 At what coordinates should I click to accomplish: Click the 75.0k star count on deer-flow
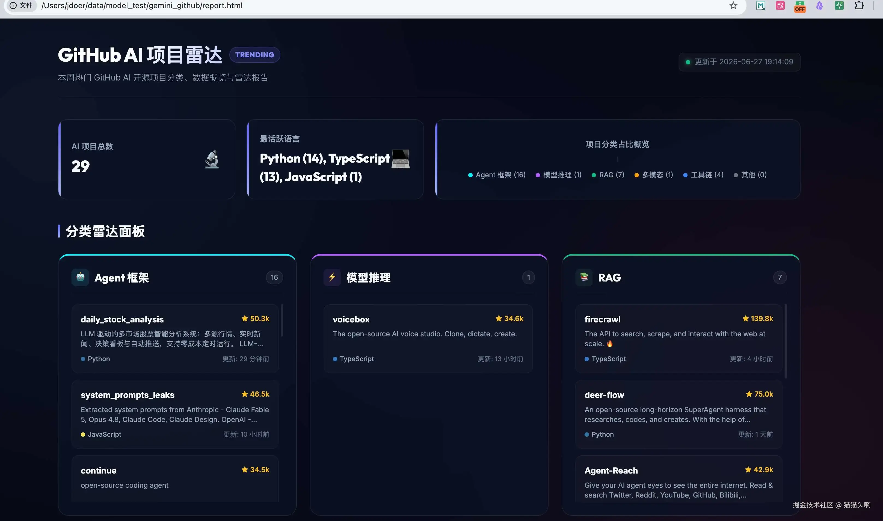point(763,394)
